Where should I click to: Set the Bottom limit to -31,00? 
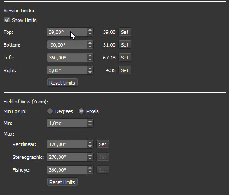[x=125, y=45]
